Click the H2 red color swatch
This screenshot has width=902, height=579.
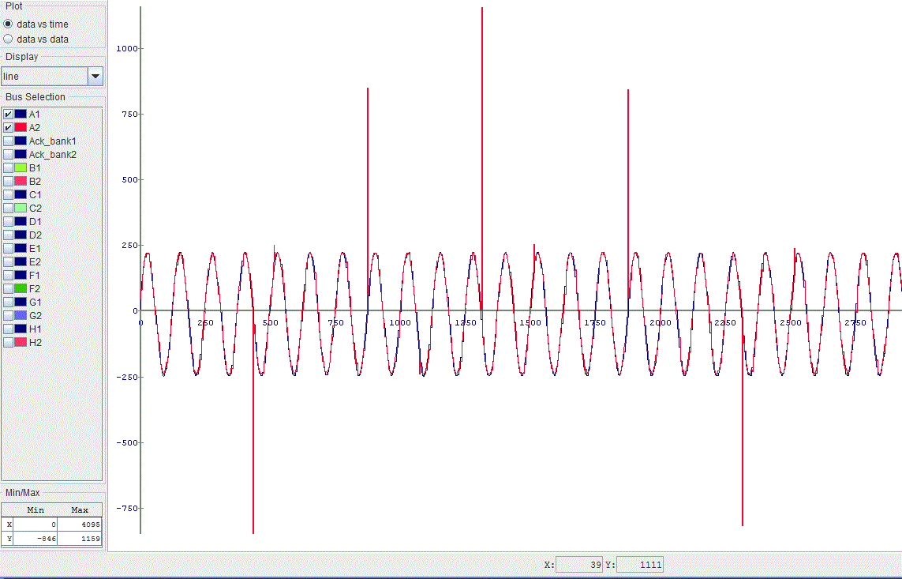pyautogui.click(x=21, y=343)
